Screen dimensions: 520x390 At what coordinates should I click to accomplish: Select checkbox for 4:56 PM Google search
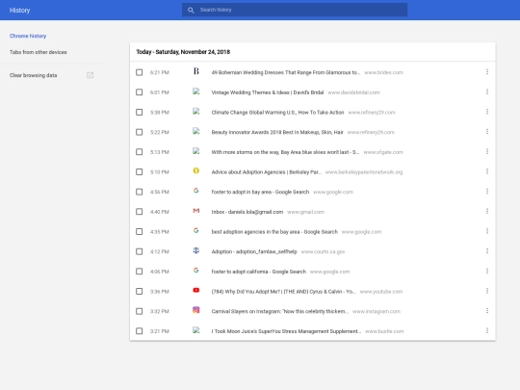140,192
